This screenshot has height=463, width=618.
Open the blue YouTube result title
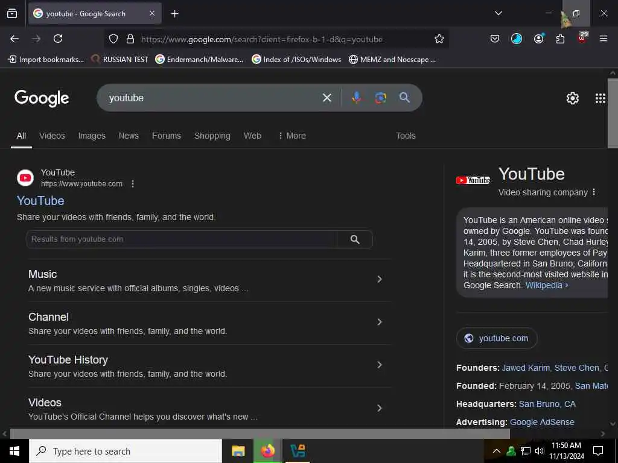point(40,201)
